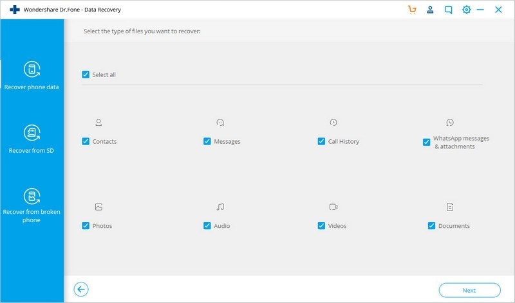Uncheck WhatsApp messages & attachments
This screenshot has width=515, height=303.
click(426, 142)
